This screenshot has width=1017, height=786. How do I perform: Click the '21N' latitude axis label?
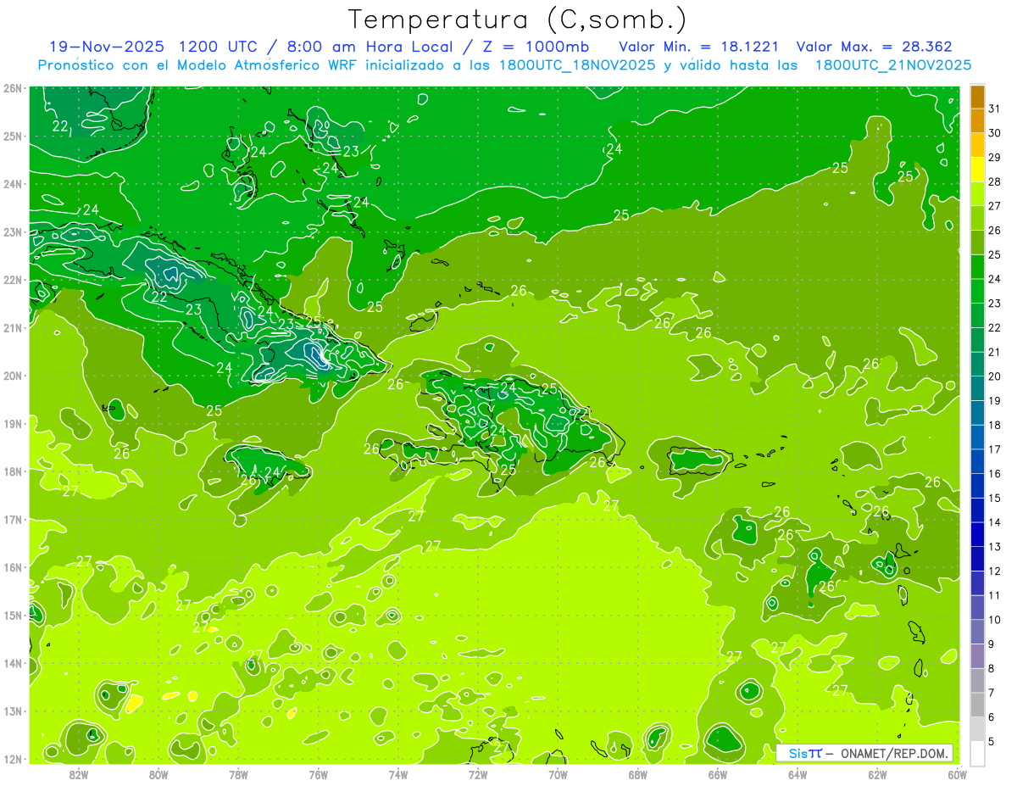pyautogui.click(x=13, y=327)
